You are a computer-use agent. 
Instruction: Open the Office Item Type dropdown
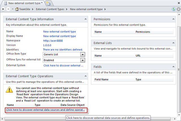[83, 54]
